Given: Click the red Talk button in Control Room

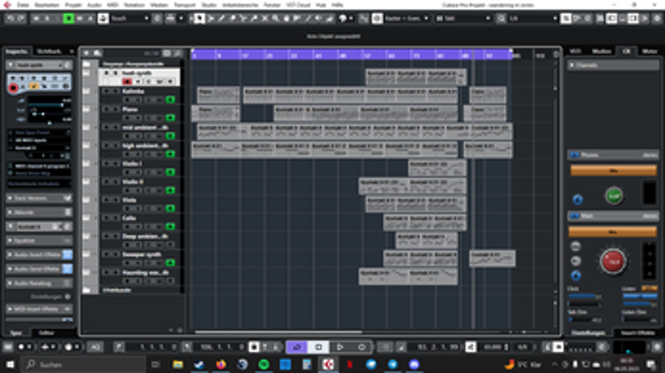Looking at the screenshot, I should (612, 260).
